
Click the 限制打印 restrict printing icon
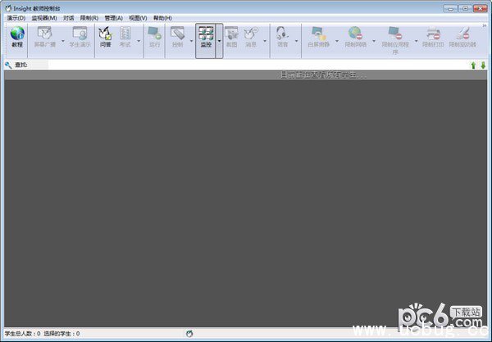point(432,38)
